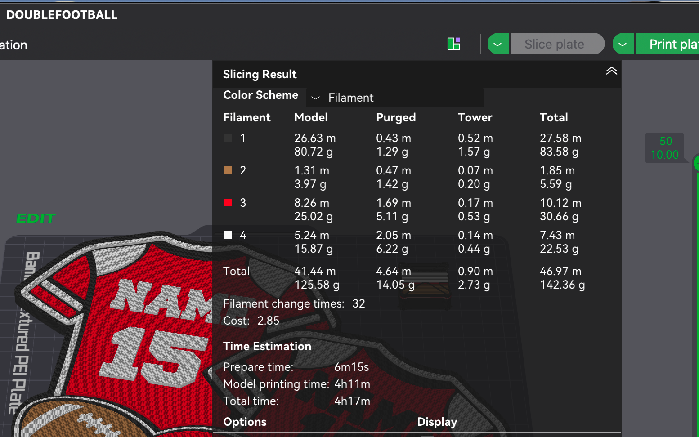Select the purged weight 5.11 g

click(x=392, y=216)
